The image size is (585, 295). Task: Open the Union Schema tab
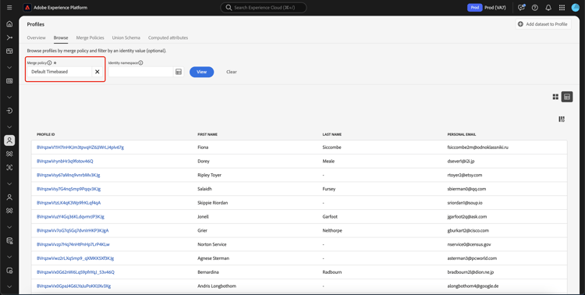point(126,37)
